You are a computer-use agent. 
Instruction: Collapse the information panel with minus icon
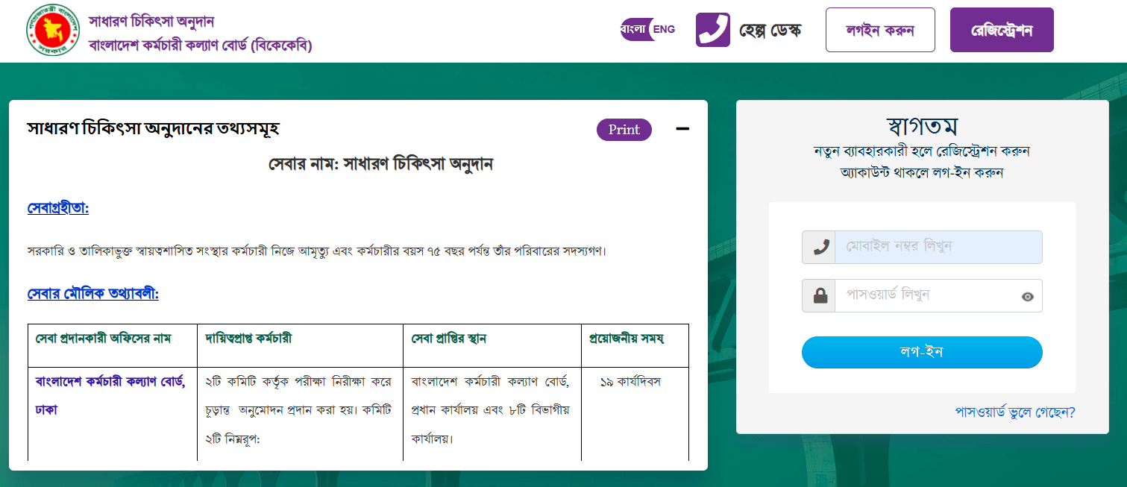coord(682,130)
